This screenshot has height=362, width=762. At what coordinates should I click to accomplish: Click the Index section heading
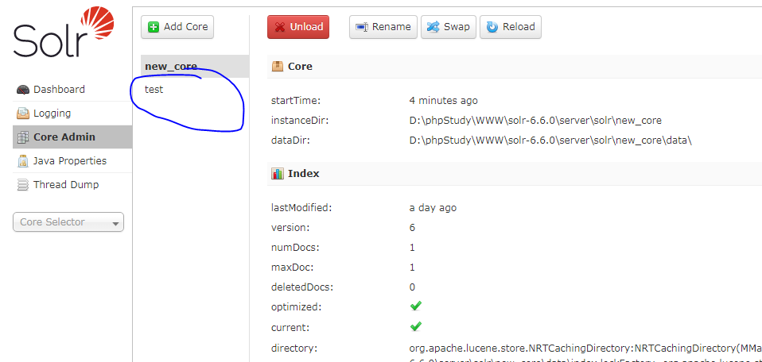(x=304, y=174)
